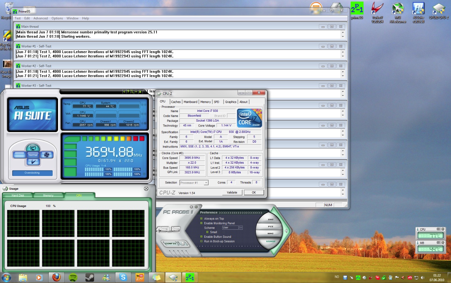The width and height of the screenshot is (451, 283).
Task: Open the Edit menu in Prime95
Action: coord(27,18)
